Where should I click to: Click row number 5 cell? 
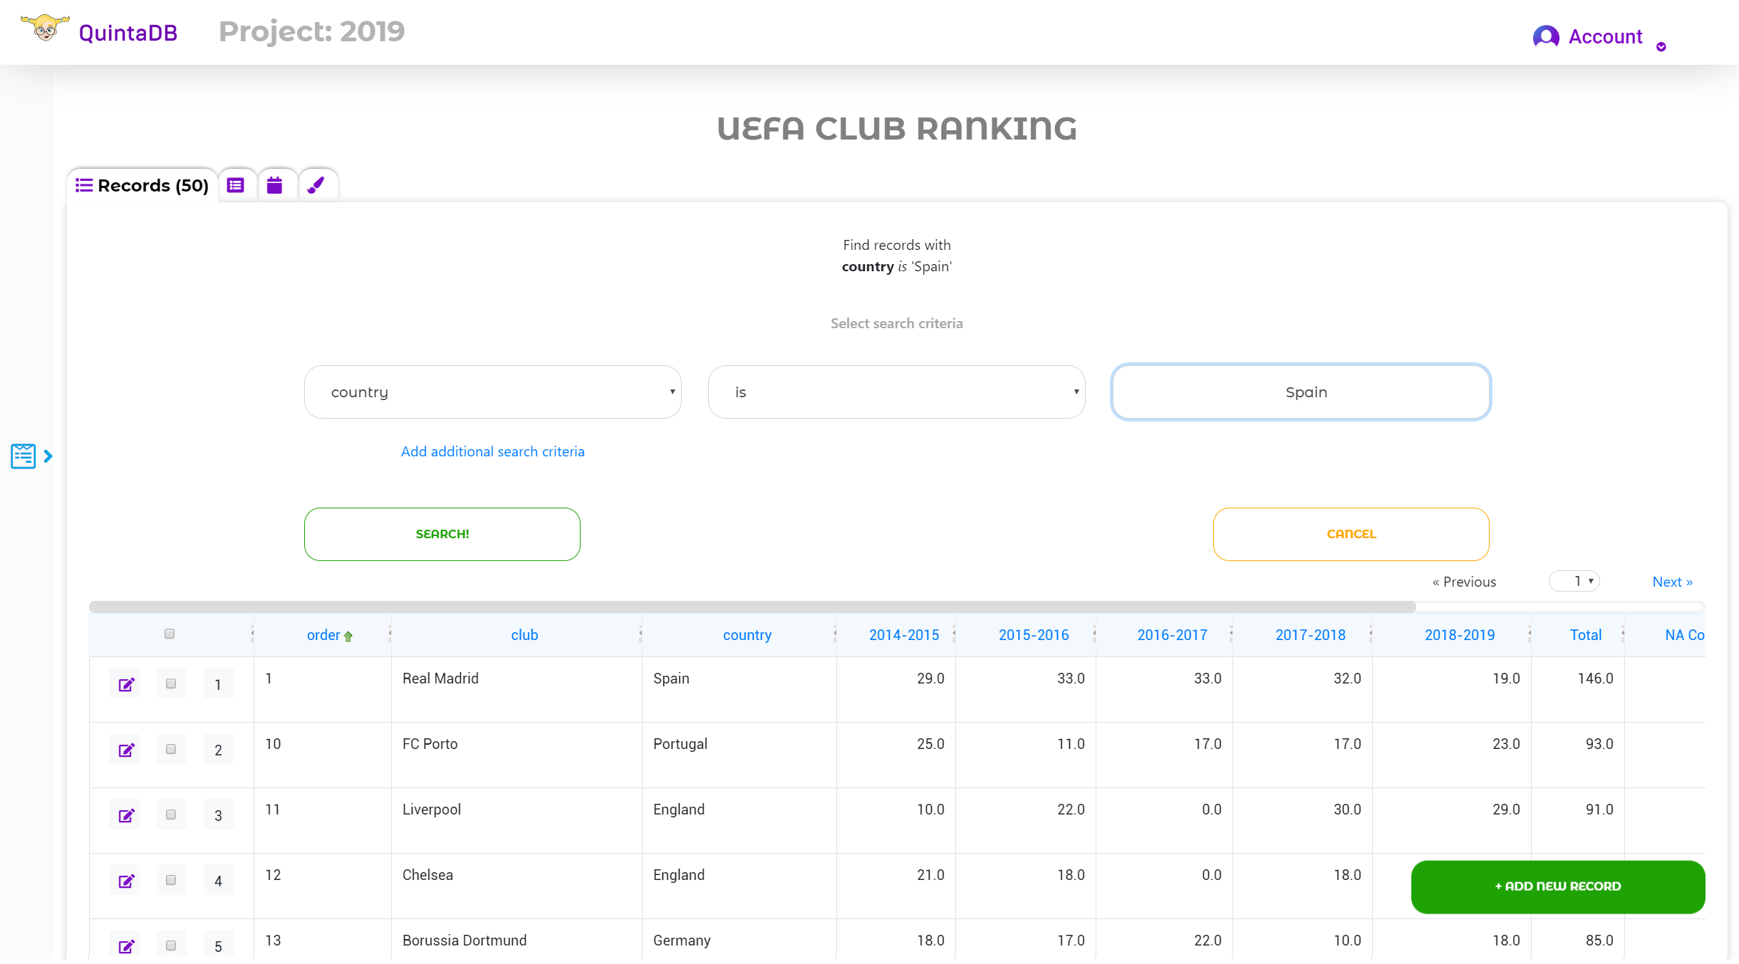[x=218, y=946]
